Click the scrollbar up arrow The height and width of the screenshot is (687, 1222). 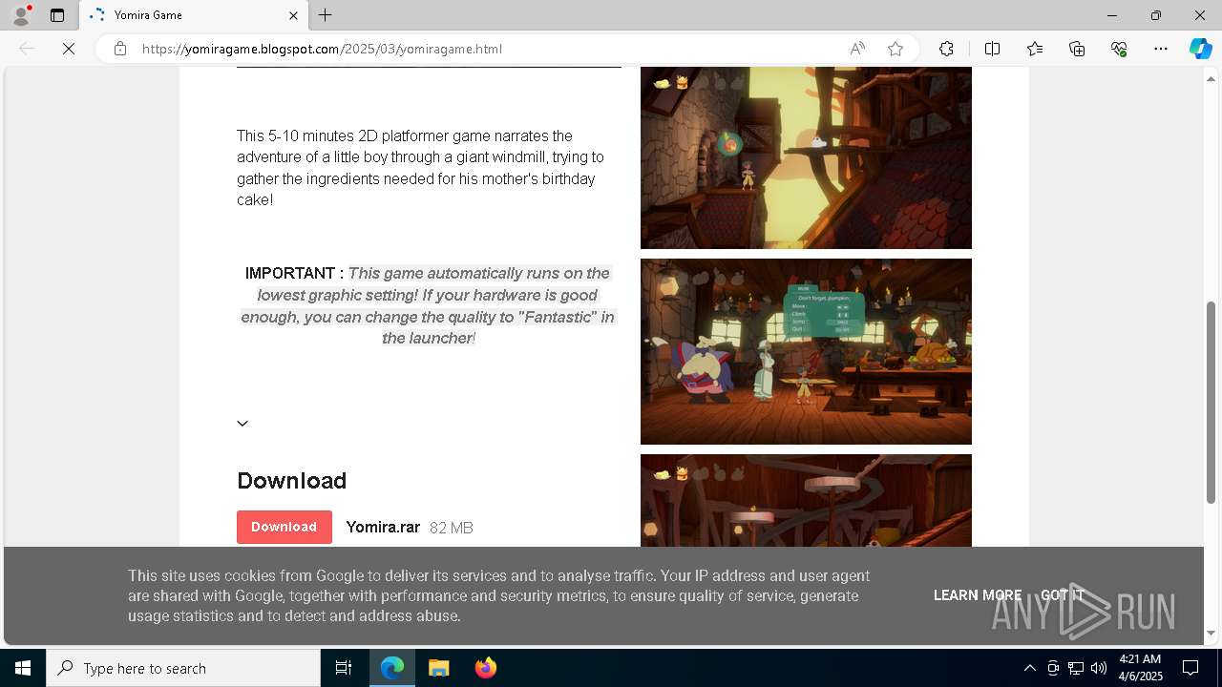[x=1212, y=78]
